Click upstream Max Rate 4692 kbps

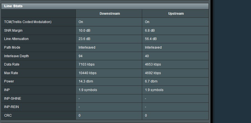pyautogui.click(x=153, y=73)
